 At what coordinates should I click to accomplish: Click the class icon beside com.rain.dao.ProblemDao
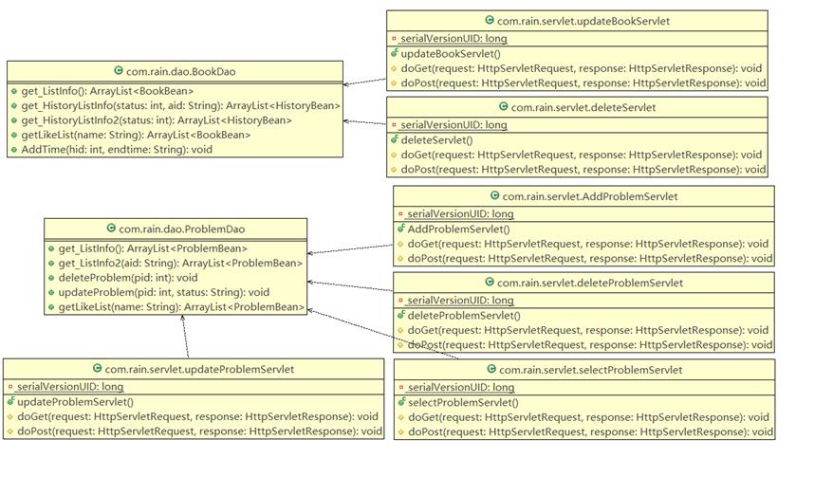point(111,229)
